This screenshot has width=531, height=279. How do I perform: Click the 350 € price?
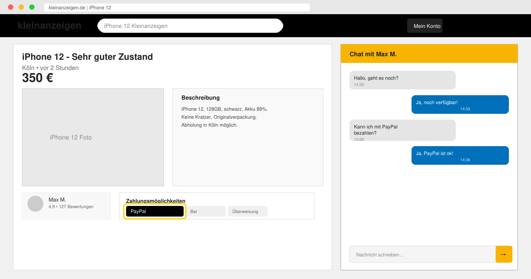(x=38, y=78)
